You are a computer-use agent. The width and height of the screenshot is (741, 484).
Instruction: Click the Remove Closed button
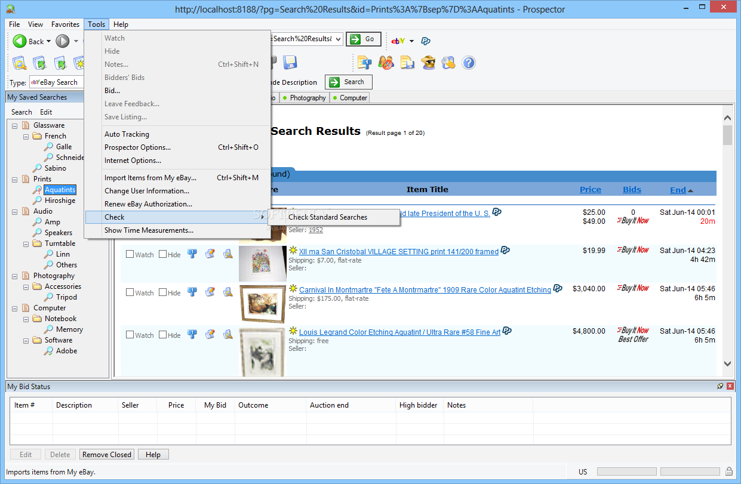(x=107, y=454)
